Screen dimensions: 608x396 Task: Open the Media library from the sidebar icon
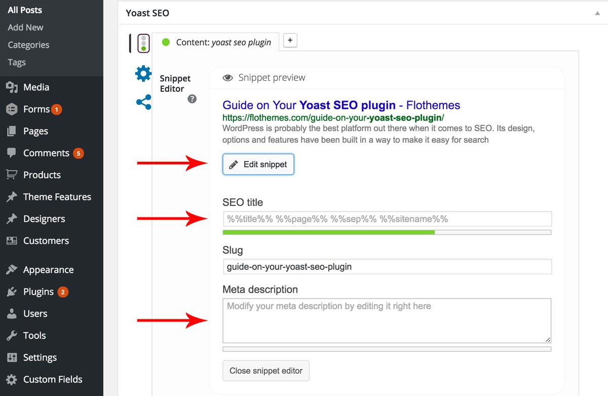[x=12, y=87]
